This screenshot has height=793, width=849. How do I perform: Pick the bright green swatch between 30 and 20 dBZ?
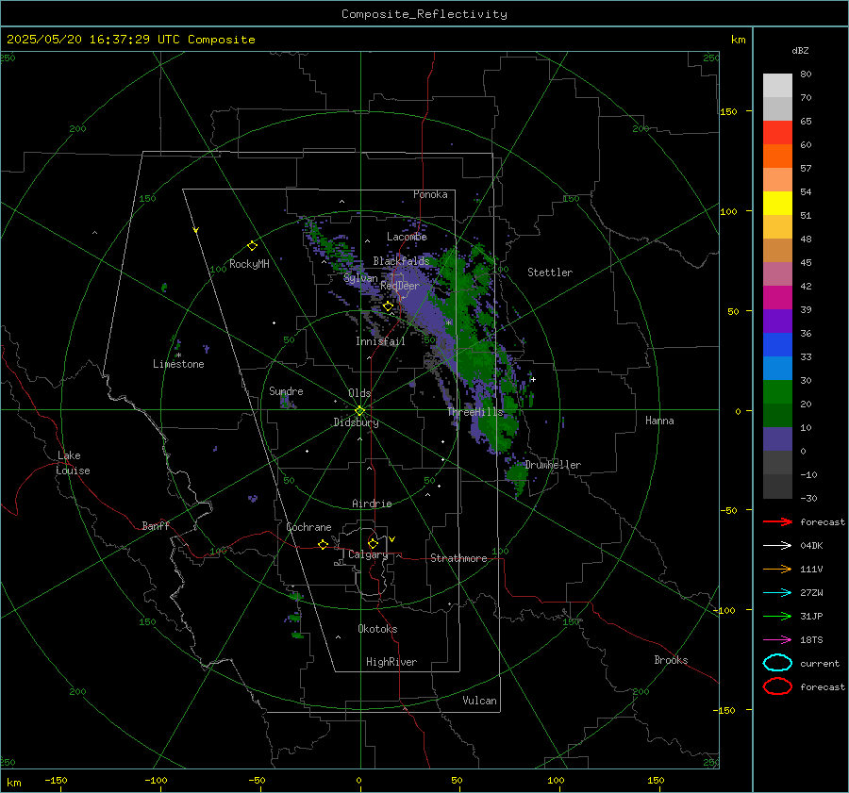pyautogui.click(x=777, y=392)
